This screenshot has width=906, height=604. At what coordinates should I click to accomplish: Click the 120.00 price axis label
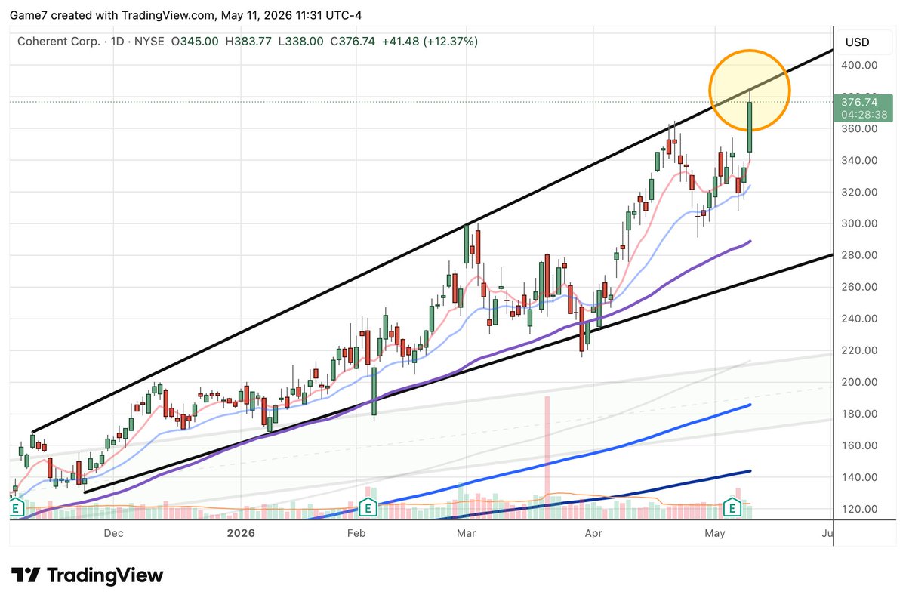[859, 510]
